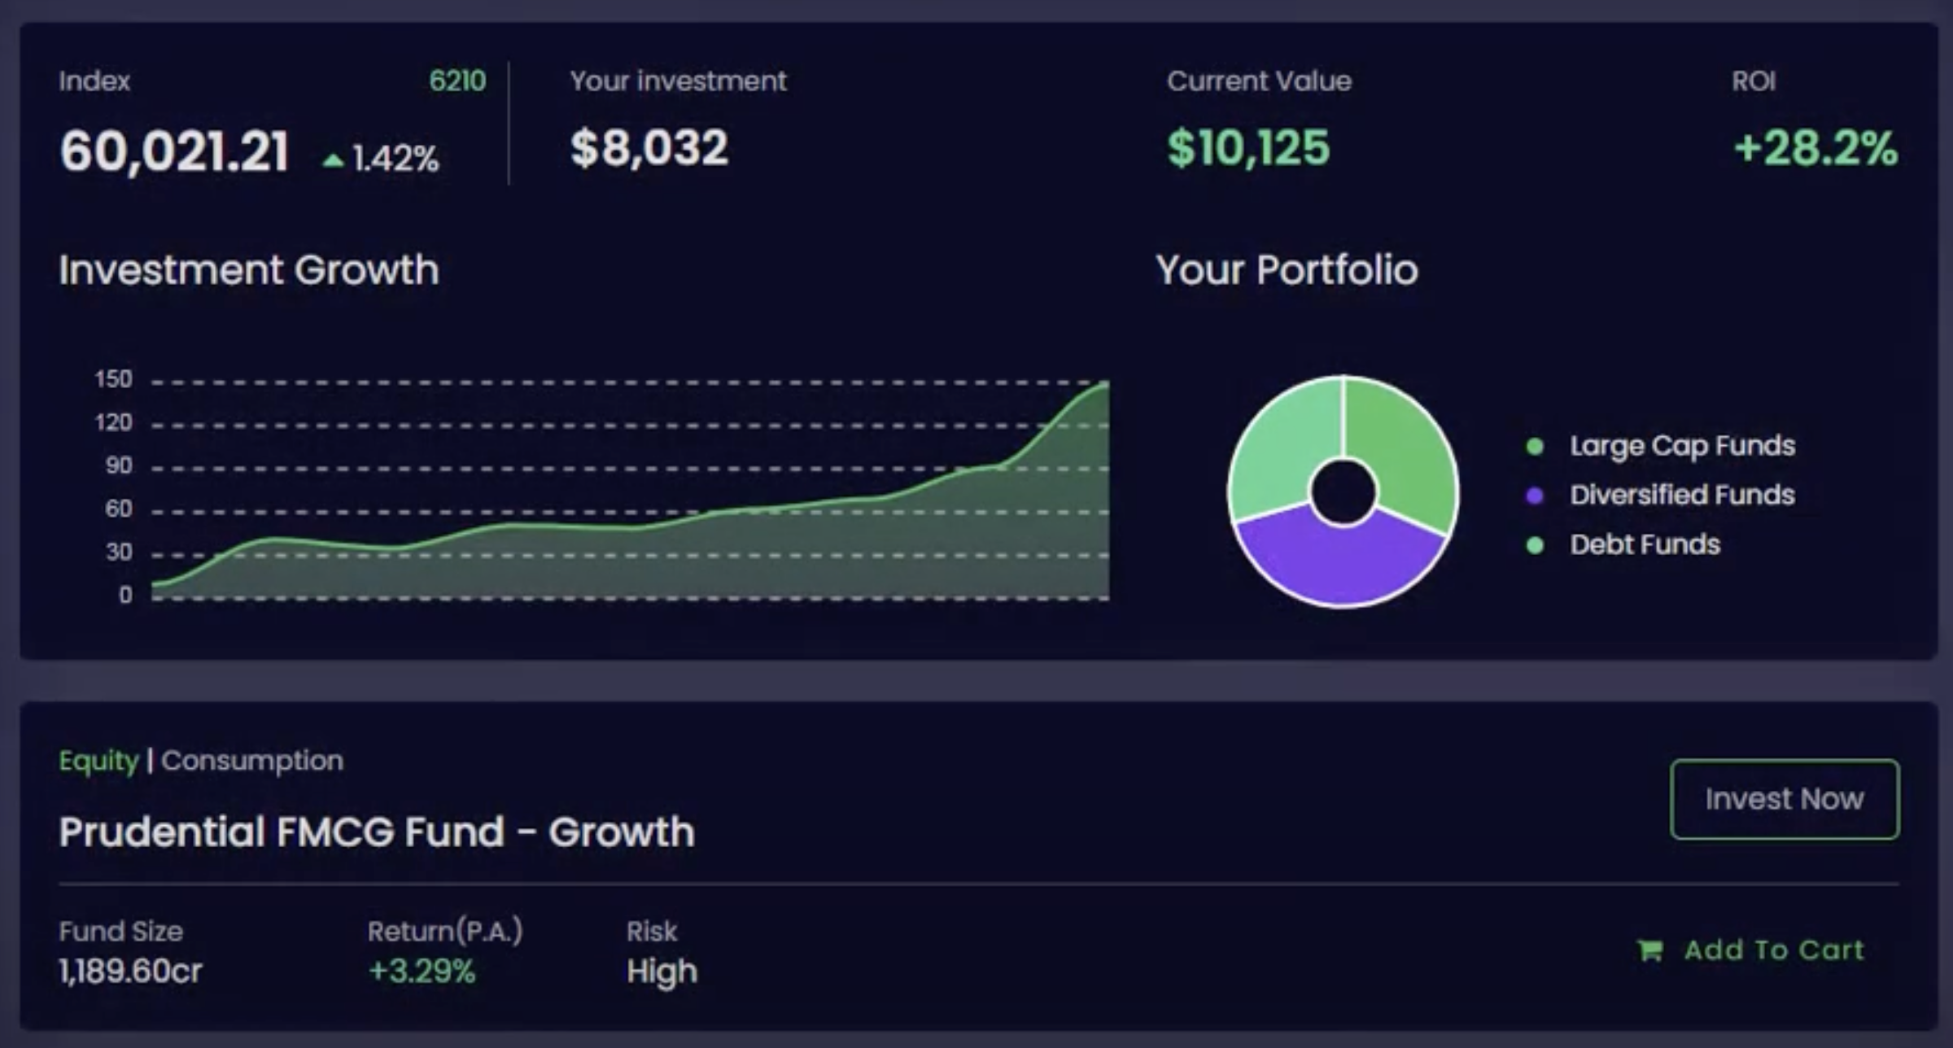Click the purple Diversified Funds legend dot

pyautogui.click(x=1535, y=496)
